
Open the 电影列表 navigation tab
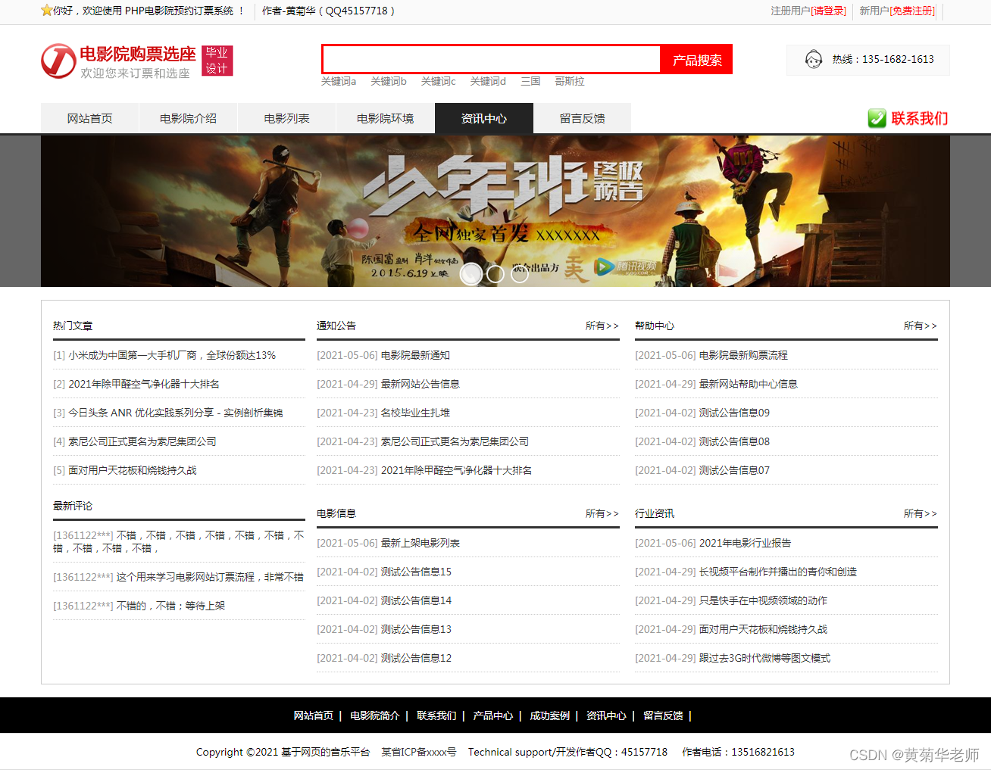[287, 118]
